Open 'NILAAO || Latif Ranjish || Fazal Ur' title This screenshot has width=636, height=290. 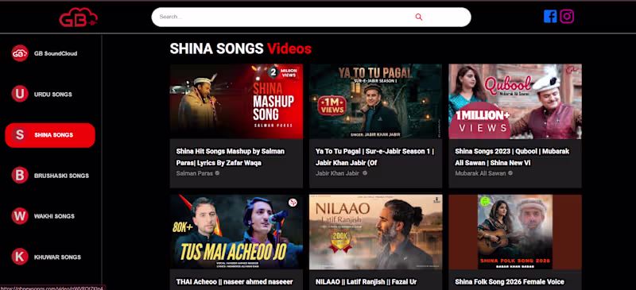click(x=366, y=282)
